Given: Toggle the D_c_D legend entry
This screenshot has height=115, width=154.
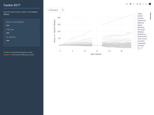Looking at the screenshot, I should click(140, 48).
